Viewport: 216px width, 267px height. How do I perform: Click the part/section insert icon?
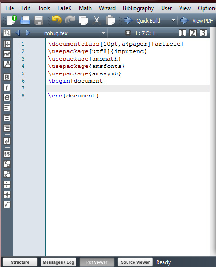pos(7,44)
